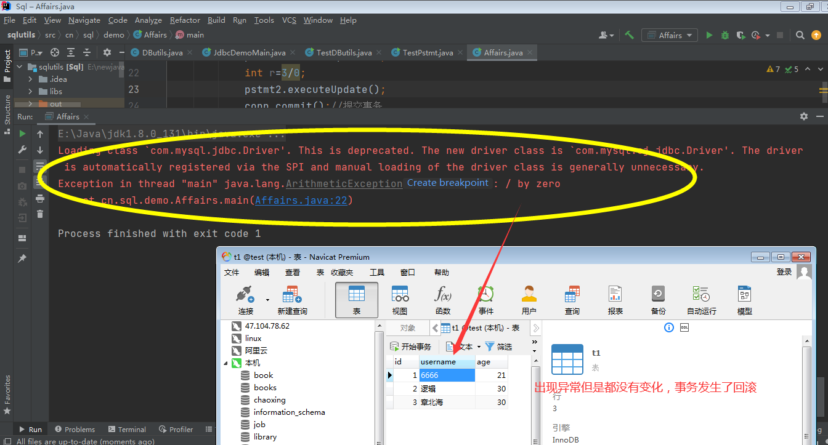The width and height of the screenshot is (828, 445).
Task: Click the Build Project hammer icon
Action: click(x=629, y=35)
